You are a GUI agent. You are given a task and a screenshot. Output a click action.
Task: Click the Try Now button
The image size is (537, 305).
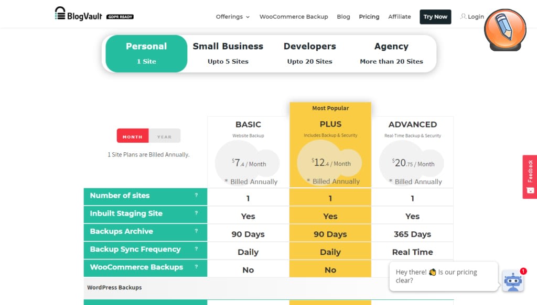click(x=435, y=17)
